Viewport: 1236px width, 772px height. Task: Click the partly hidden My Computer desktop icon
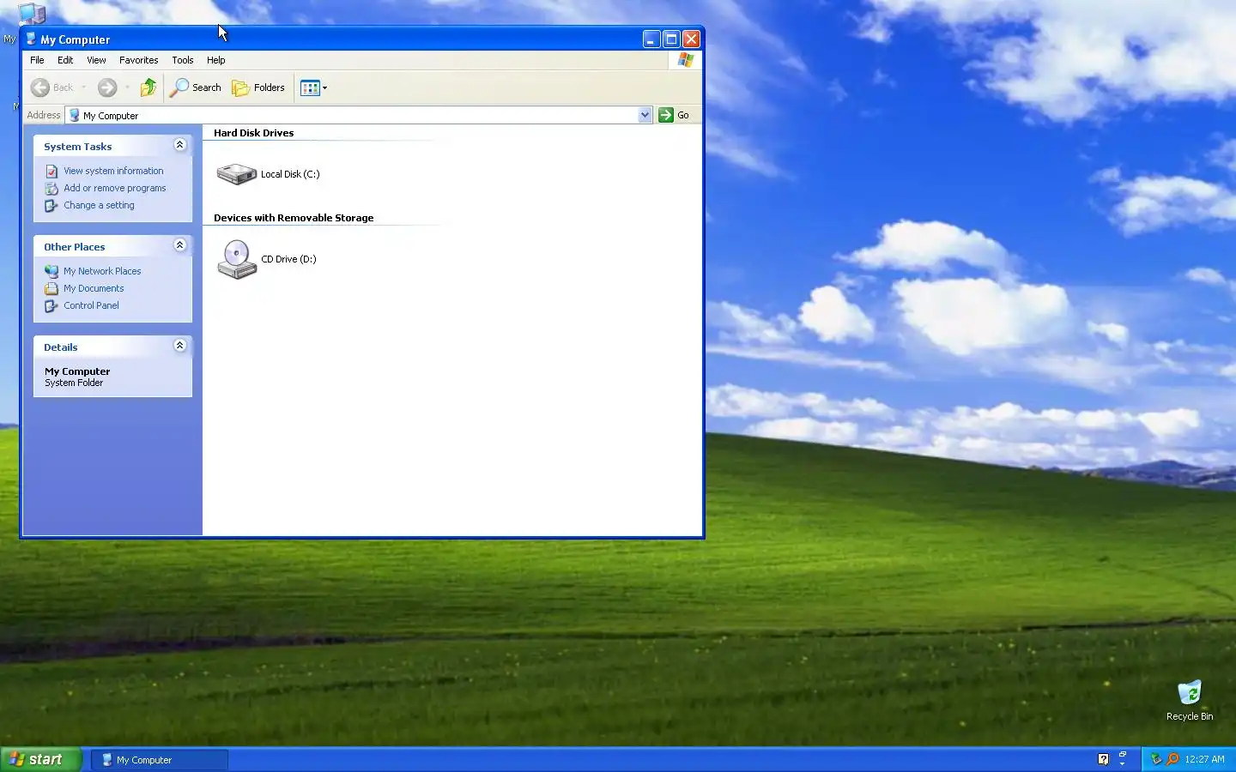click(x=31, y=13)
